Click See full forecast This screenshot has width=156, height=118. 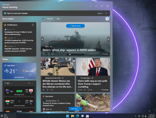[19, 77]
